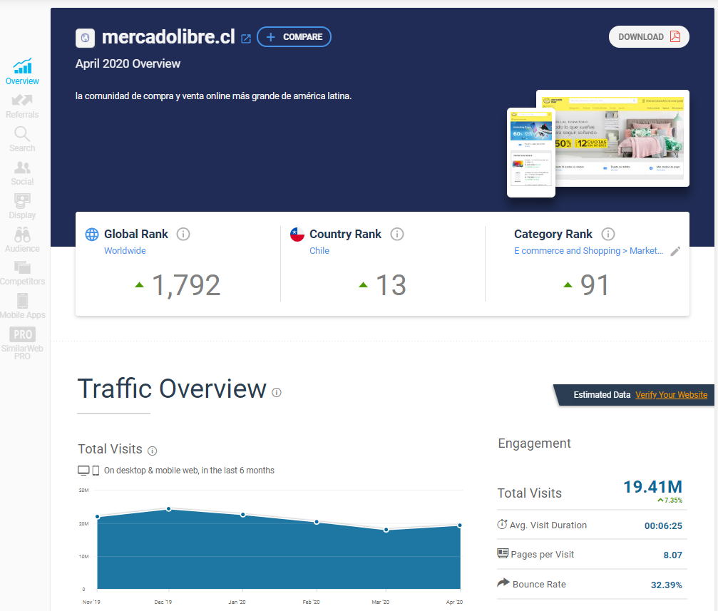718x611 pixels.
Task: Select Mobile Apps in the sidebar
Action: [22, 307]
